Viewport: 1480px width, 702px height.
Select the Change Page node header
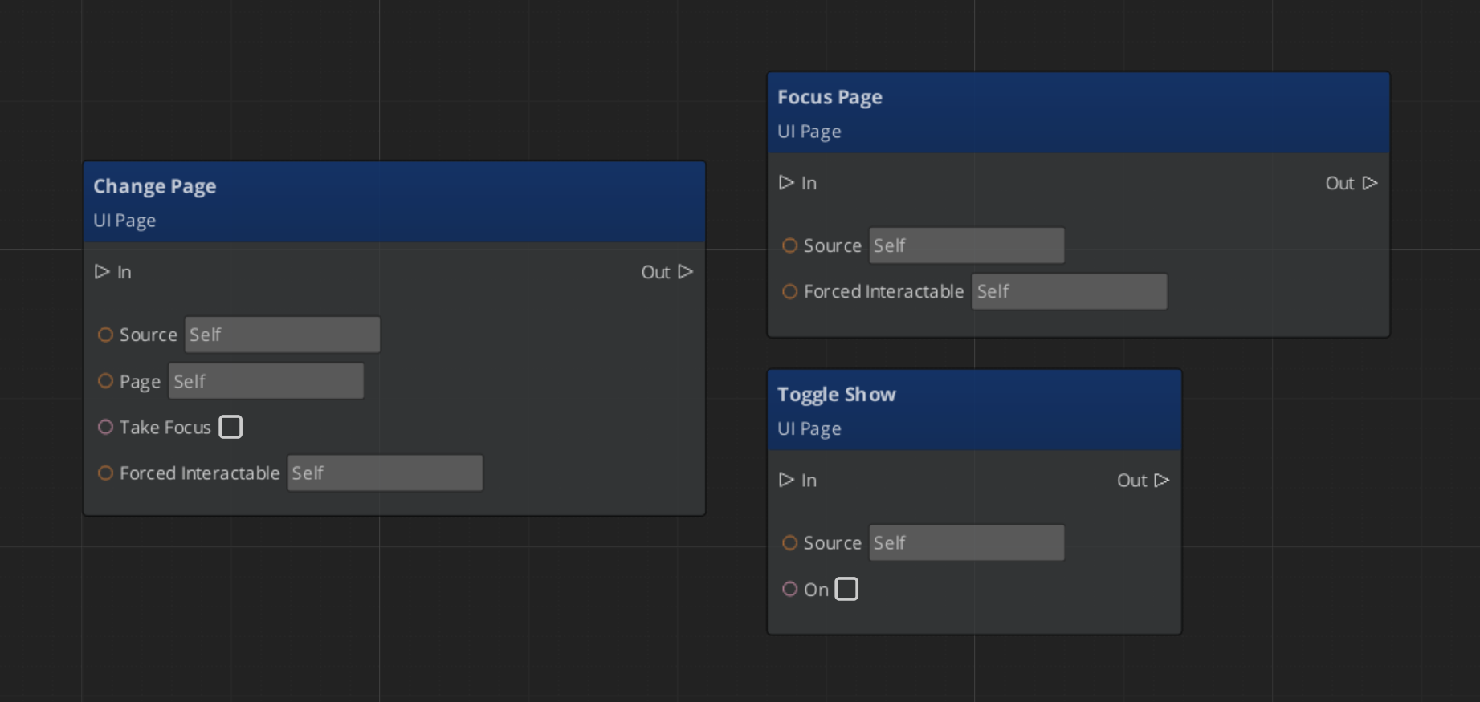(393, 201)
